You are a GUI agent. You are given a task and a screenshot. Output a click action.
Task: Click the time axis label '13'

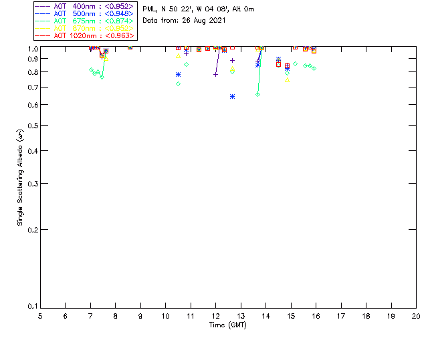coord(241,316)
